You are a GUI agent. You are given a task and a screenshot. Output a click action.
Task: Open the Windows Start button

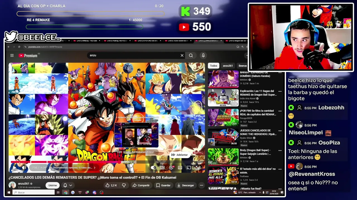click(9, 192)
